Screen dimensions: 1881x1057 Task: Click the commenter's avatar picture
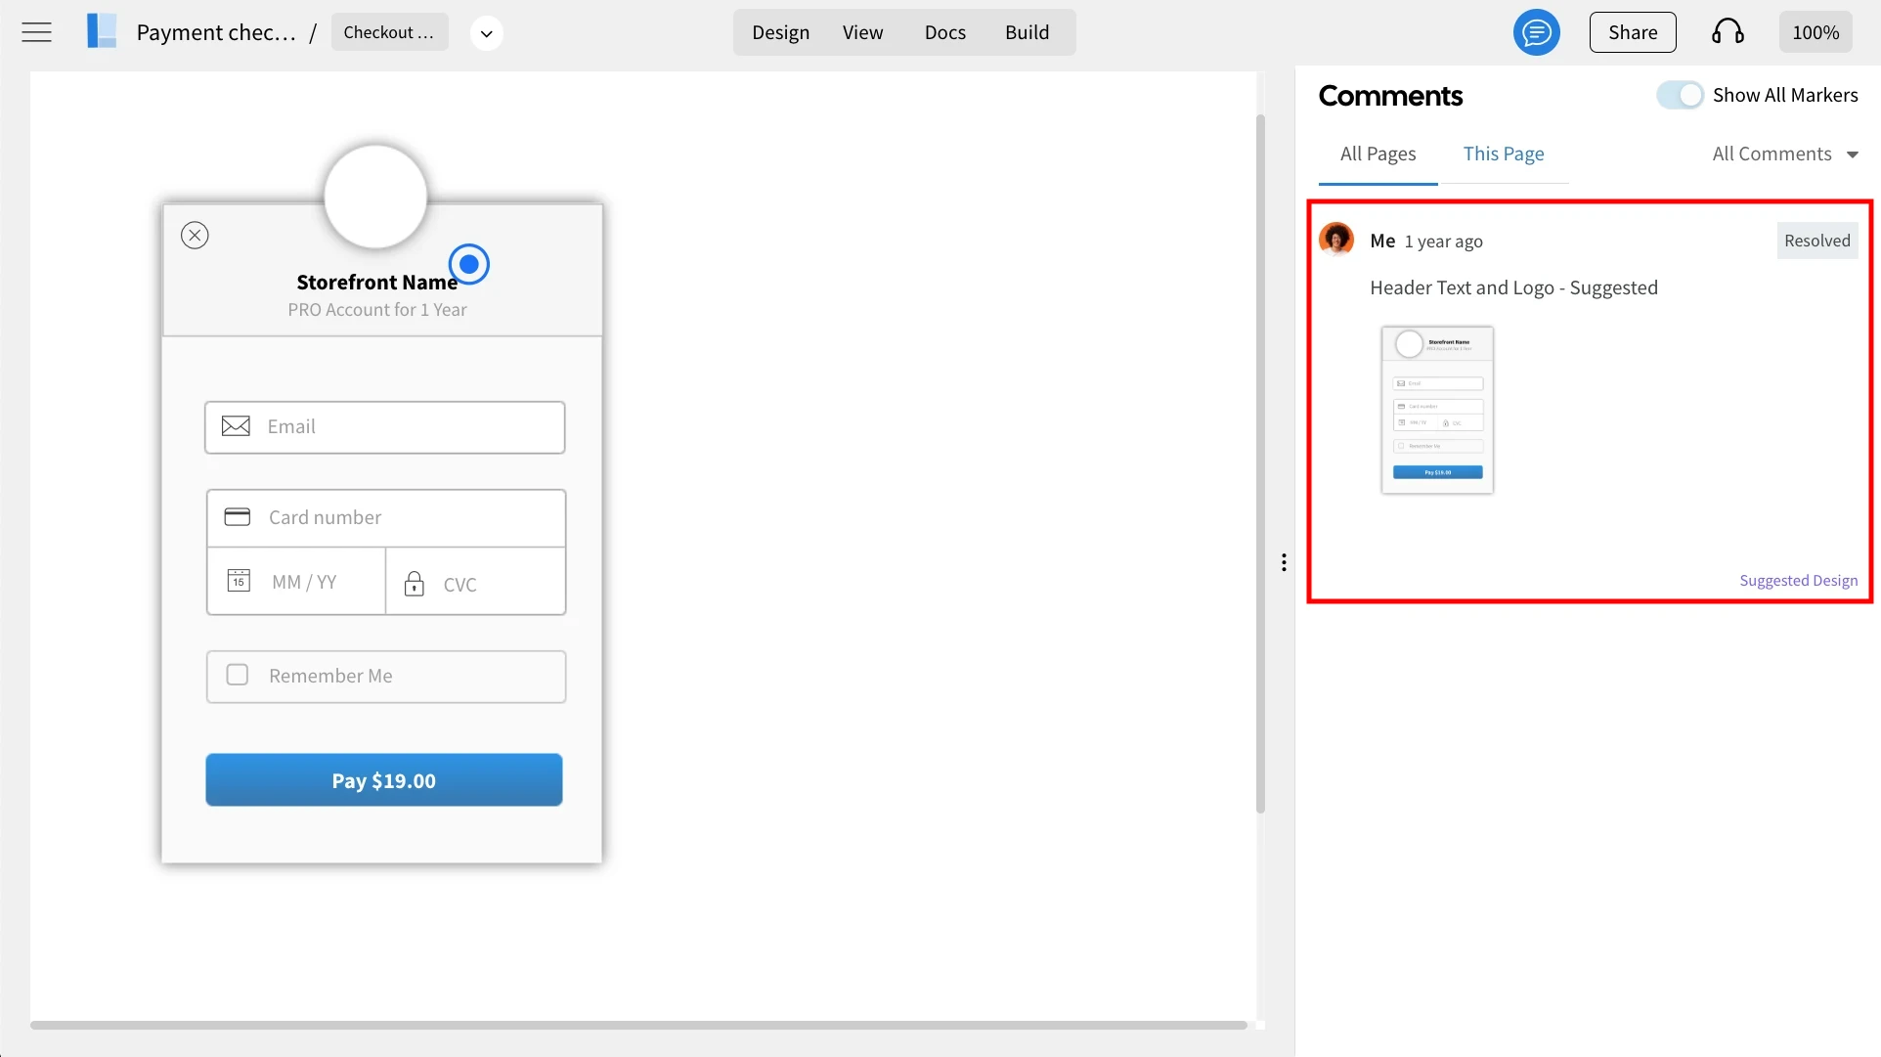coord(1336,239)
